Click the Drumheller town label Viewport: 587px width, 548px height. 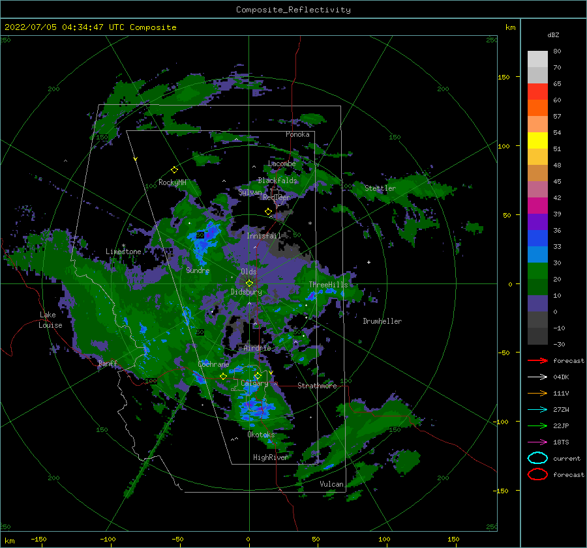pos(382,321)
